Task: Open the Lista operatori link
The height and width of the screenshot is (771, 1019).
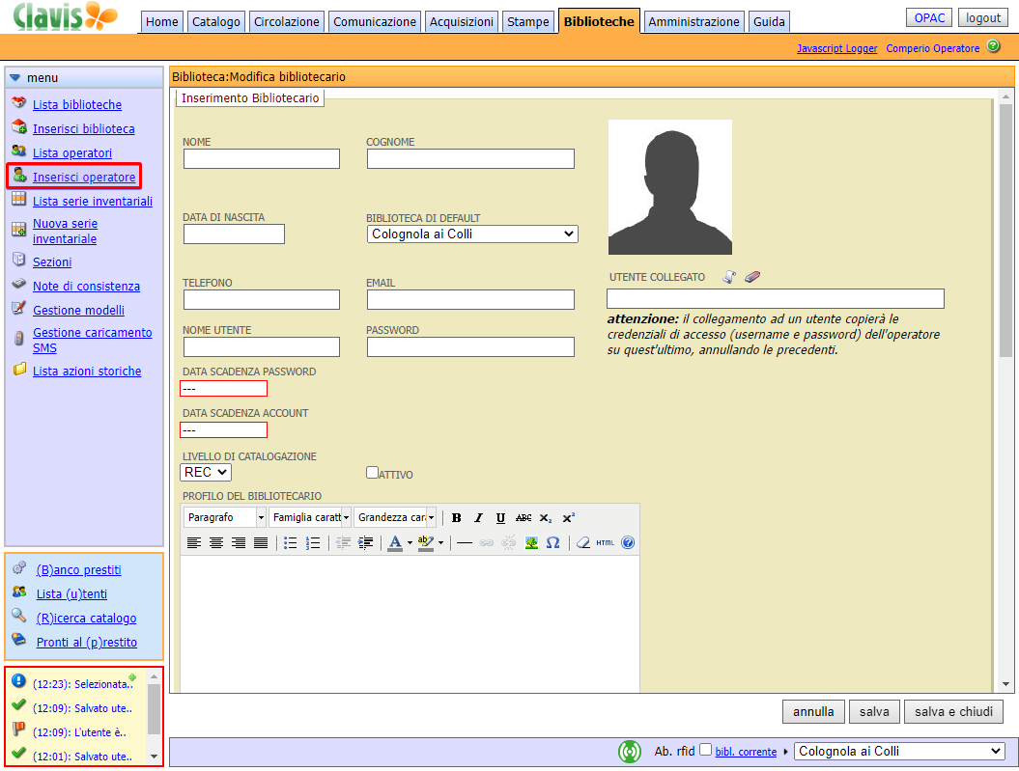Action: 72,153
